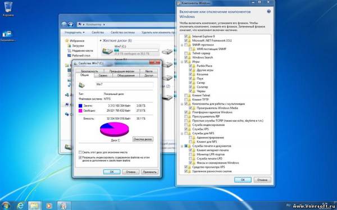Click the blue Занято color swatch
This screenshot has width=337, height=210.
(x=80, y=106)
